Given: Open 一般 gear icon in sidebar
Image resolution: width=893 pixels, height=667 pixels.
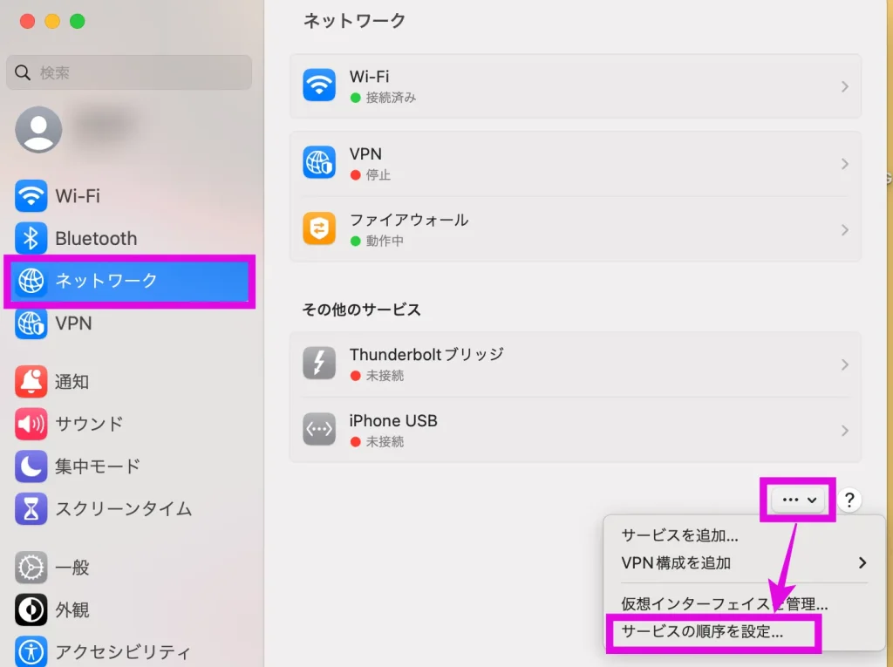Looking at the screenshot, I should point(31,567).
